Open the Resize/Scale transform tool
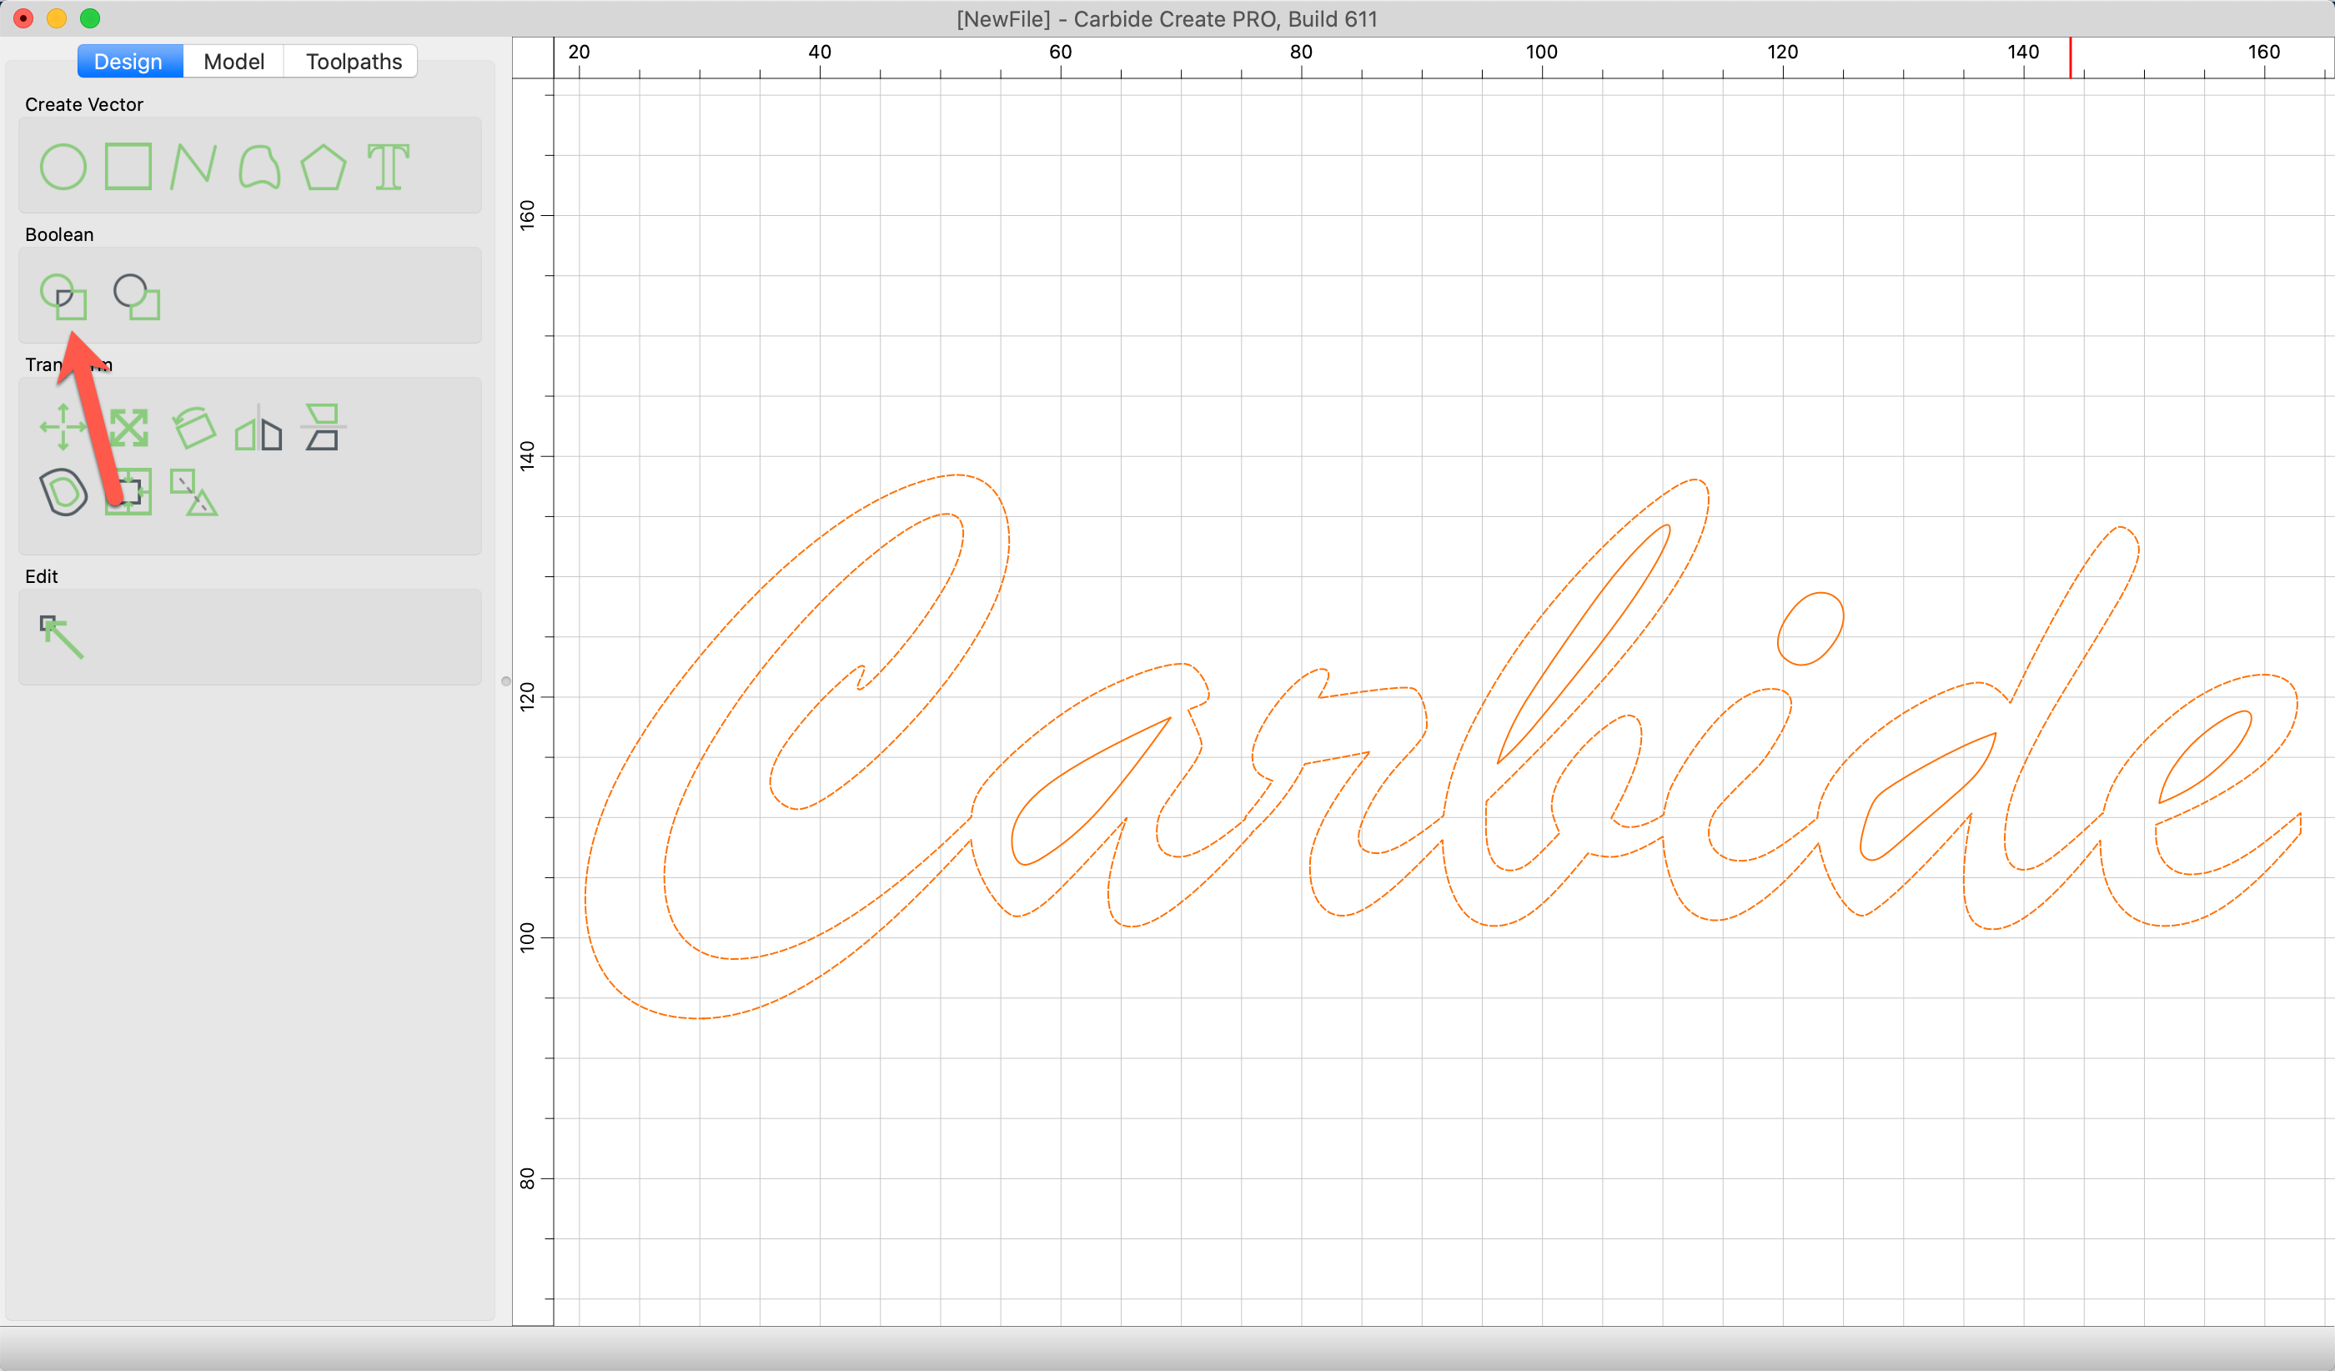 click(128, 428)
